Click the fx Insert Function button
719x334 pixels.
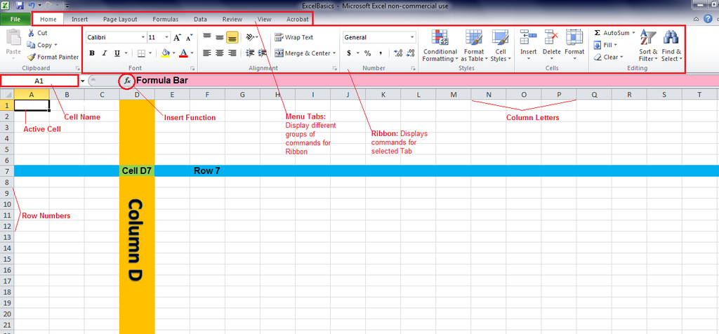coord(128,81)
